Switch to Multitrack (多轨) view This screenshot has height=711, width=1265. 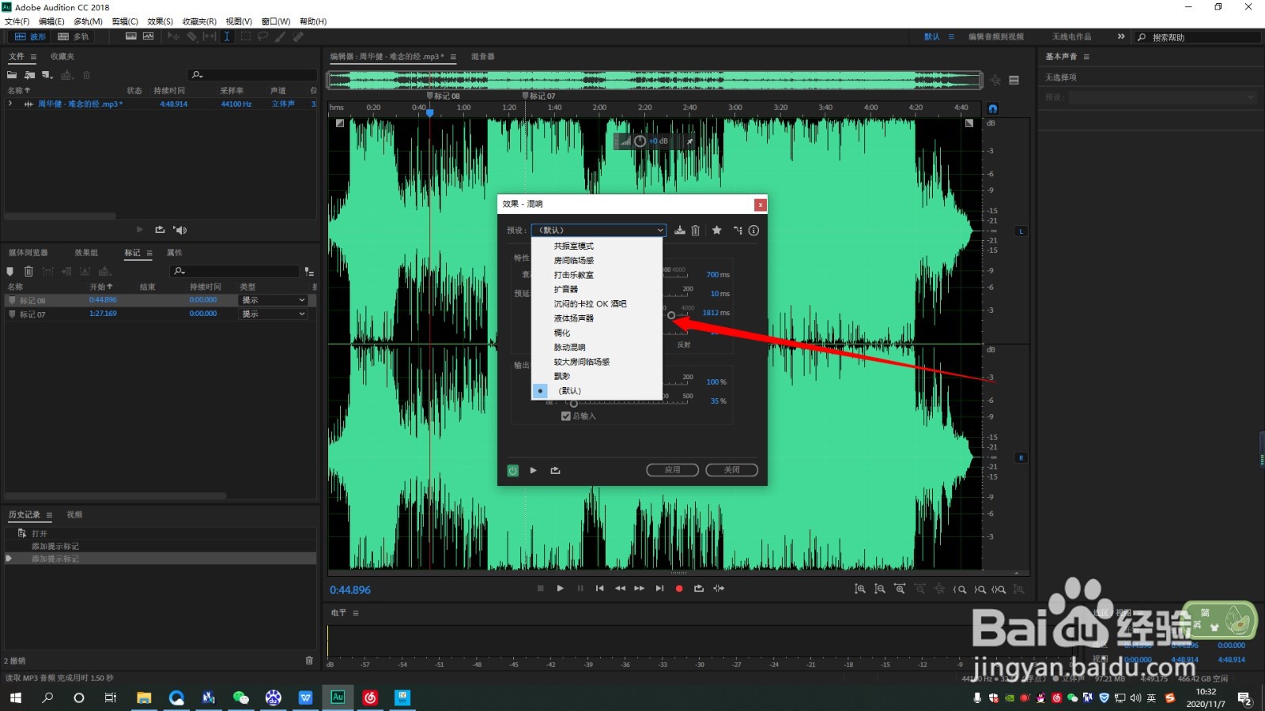coord(74,36)
